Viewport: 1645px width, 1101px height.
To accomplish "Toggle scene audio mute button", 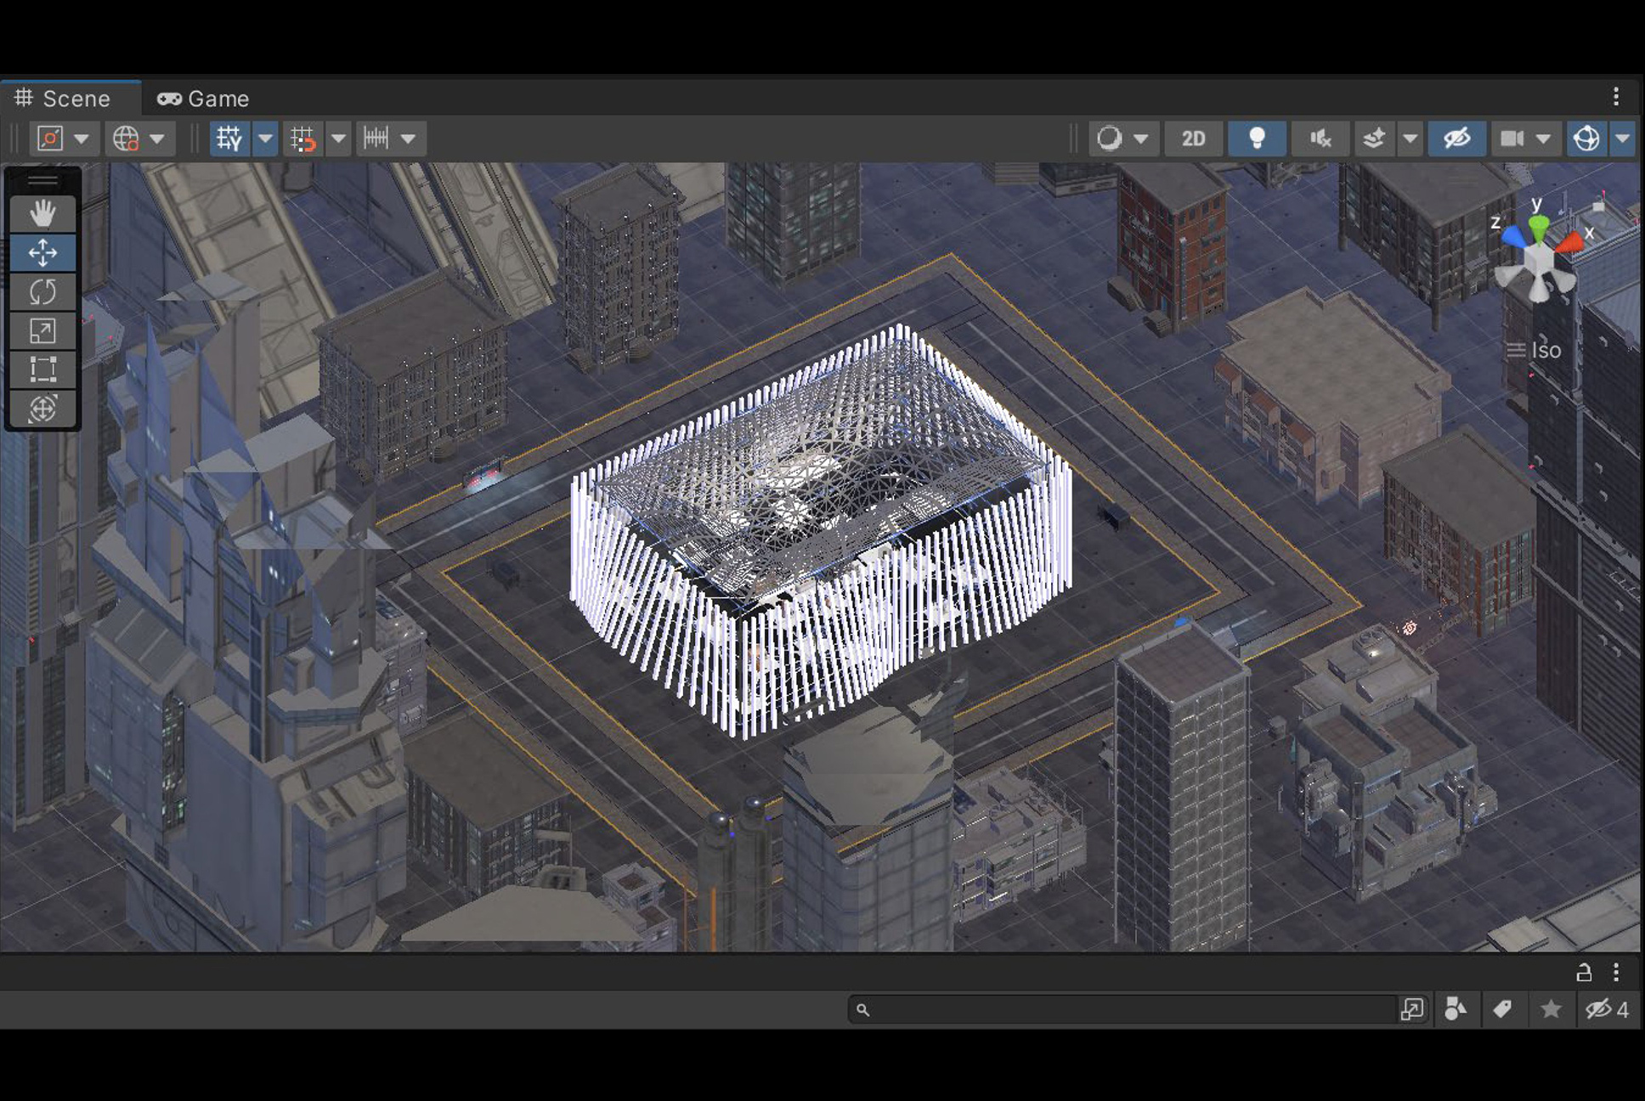I will coord(1320,138).
